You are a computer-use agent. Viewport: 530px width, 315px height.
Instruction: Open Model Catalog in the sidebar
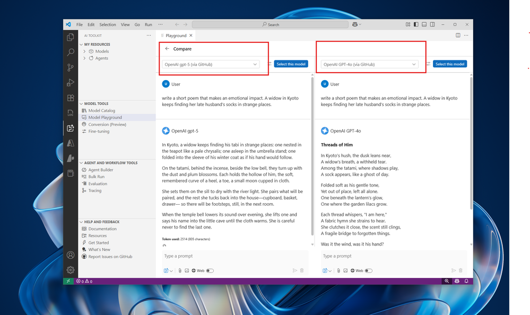point(102,110)
